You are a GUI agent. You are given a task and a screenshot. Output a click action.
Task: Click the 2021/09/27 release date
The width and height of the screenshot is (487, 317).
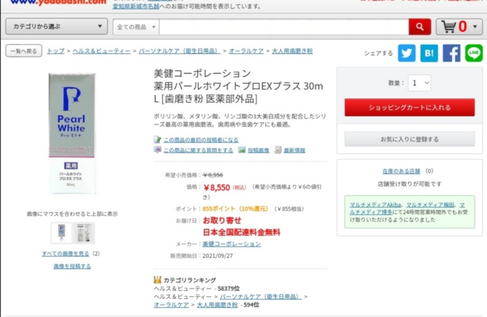tap(218, 256)
